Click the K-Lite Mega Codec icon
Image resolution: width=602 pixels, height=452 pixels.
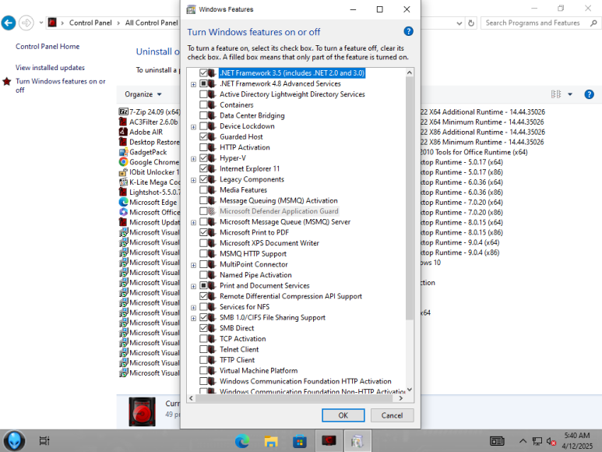(x=123, y=182)
